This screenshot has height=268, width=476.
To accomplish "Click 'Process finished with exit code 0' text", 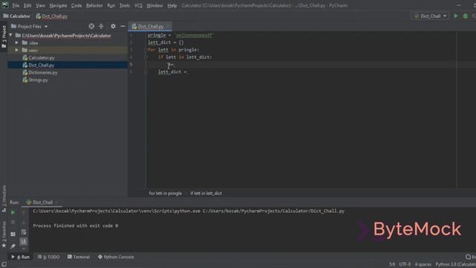I will tap(76, 226).
